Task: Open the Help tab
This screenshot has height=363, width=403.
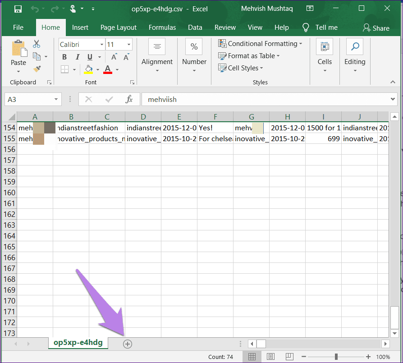Action: click(x=282, y=27)
